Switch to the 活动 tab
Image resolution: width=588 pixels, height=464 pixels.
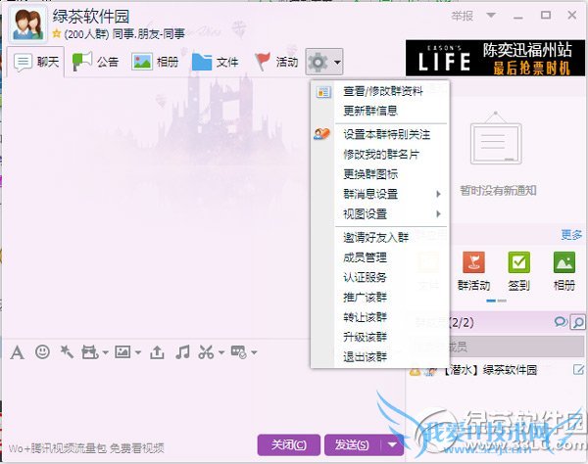click(276, 62)
